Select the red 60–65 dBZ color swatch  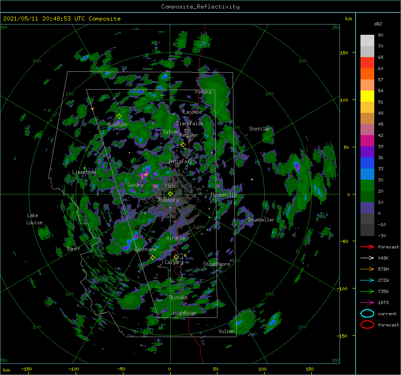[x=367, y=63]
